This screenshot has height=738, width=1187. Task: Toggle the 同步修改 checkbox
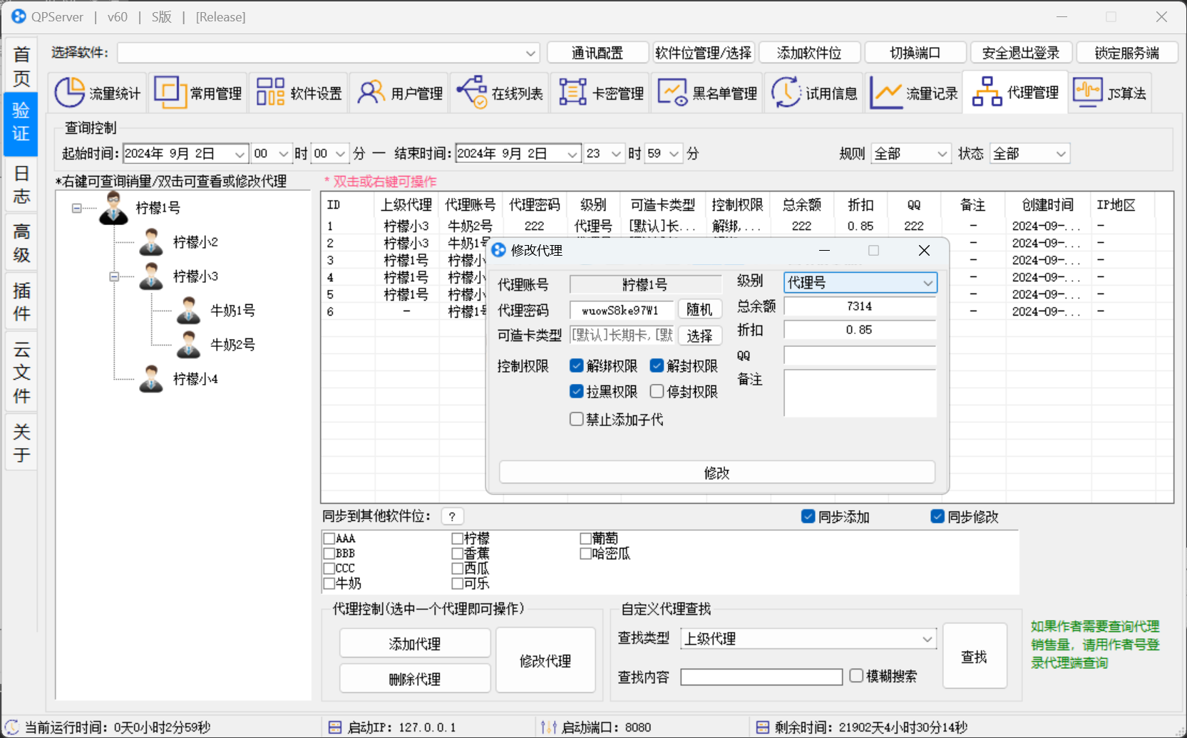pos(937,516)
